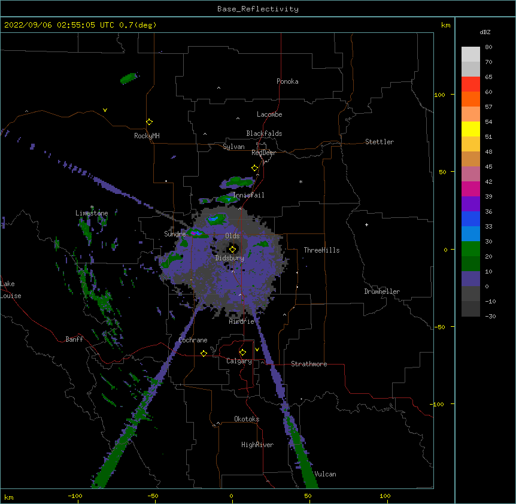Select the km unit label at top right

tap(445, 25)
